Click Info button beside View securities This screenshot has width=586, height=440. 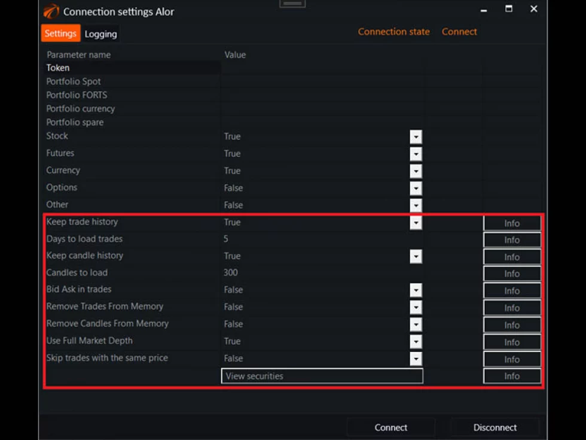(x=512, y=376)
